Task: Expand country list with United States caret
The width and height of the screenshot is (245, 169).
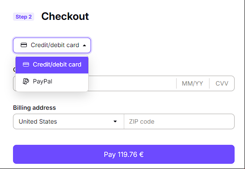Action: tap(115, 121)
